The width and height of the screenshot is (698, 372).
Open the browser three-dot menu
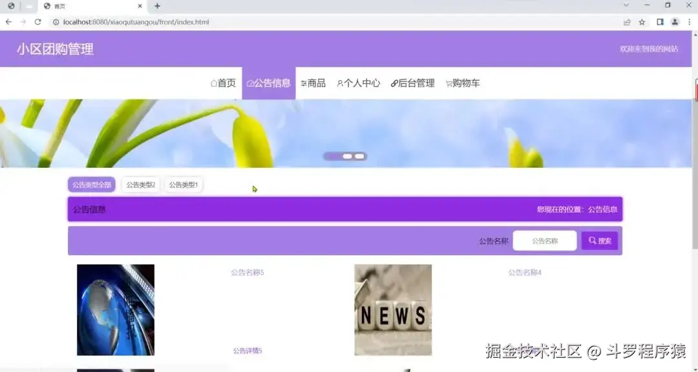click(689, 22)
